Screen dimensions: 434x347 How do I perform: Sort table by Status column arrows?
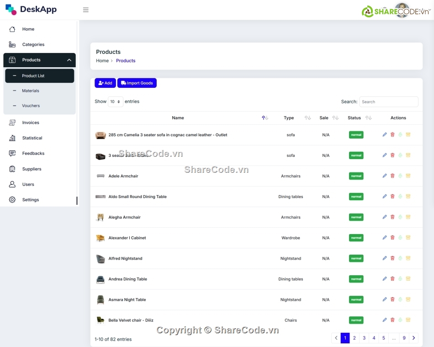pyautogui.click(x=368, y=118)
